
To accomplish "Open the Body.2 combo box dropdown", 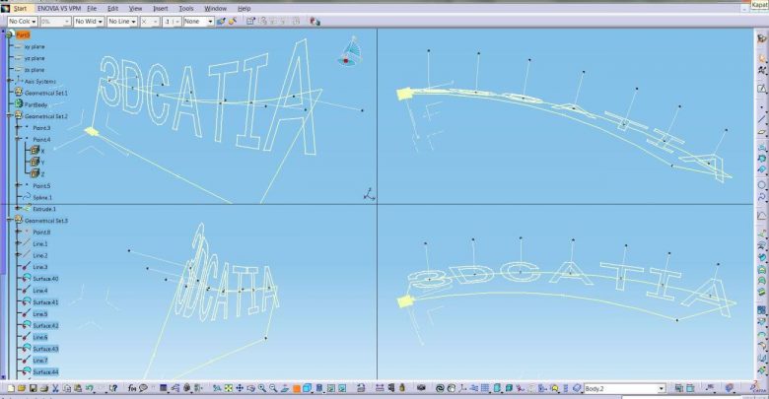I will pos(662,389).
